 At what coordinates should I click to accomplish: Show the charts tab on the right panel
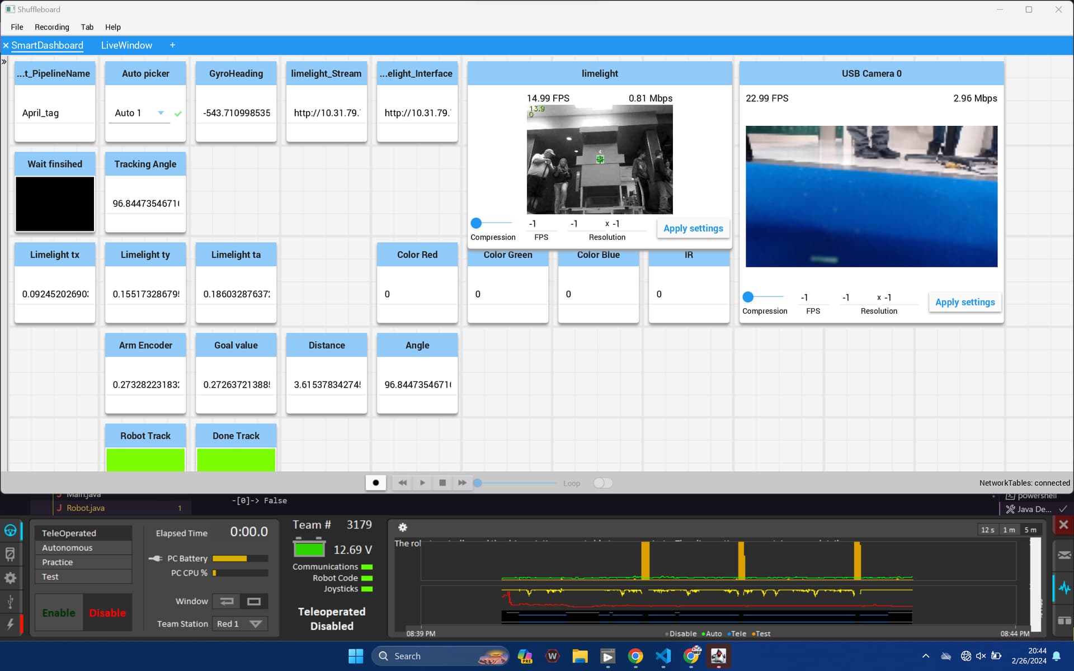click(1064, 588)
